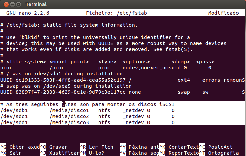This screenshot has width=246, height=156.
Task: Click 'ntfs' on the disco1 line
Action: coord(104,110)
